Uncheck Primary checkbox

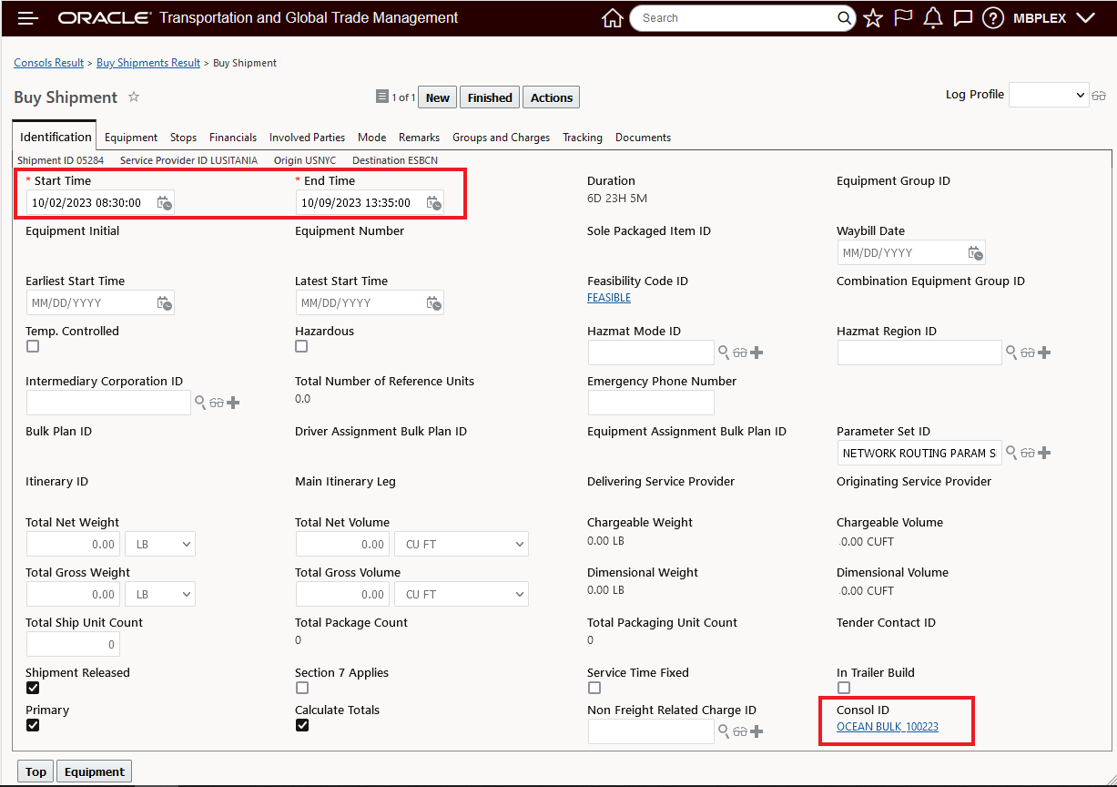click(x=33, y=725)
